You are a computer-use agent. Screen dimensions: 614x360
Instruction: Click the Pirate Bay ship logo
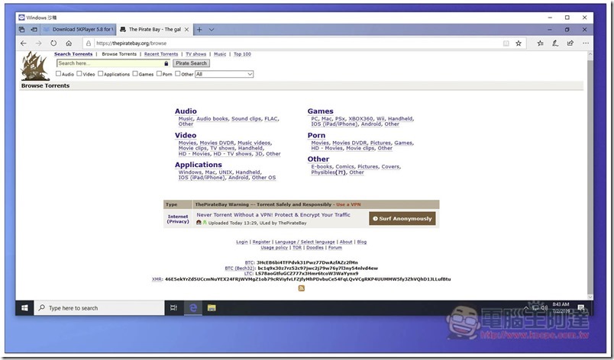pos(35,66)
